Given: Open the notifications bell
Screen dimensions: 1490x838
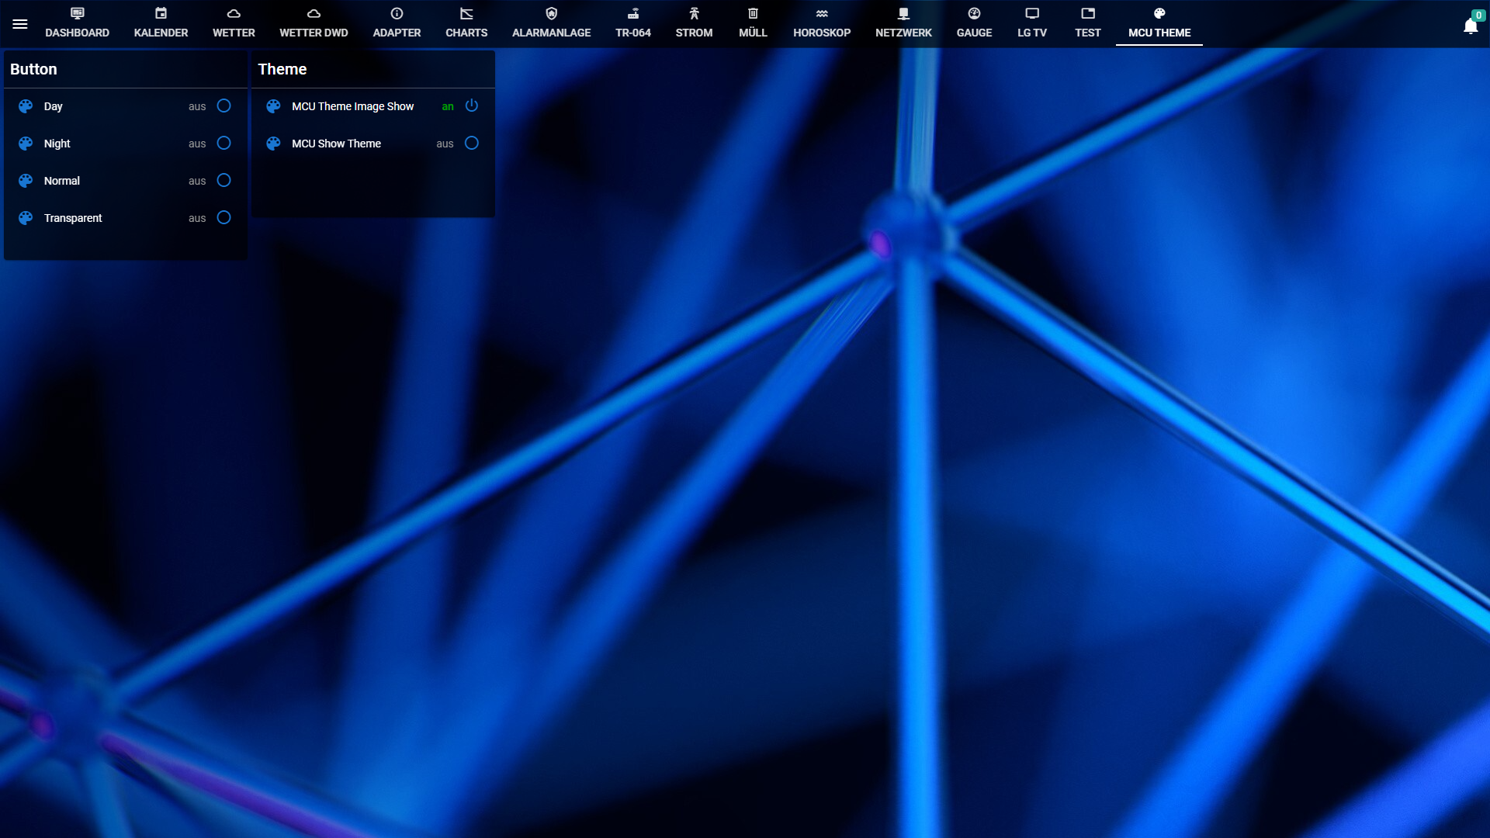Looking at the screenshot, I should tap(1470, 26).
